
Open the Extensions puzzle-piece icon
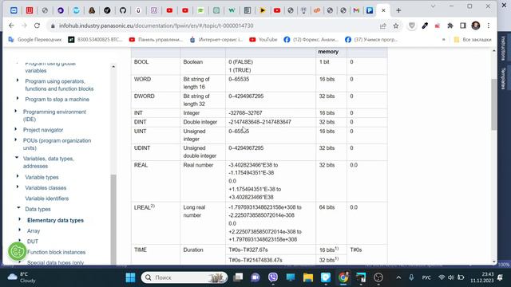click(x=450, y=26)
